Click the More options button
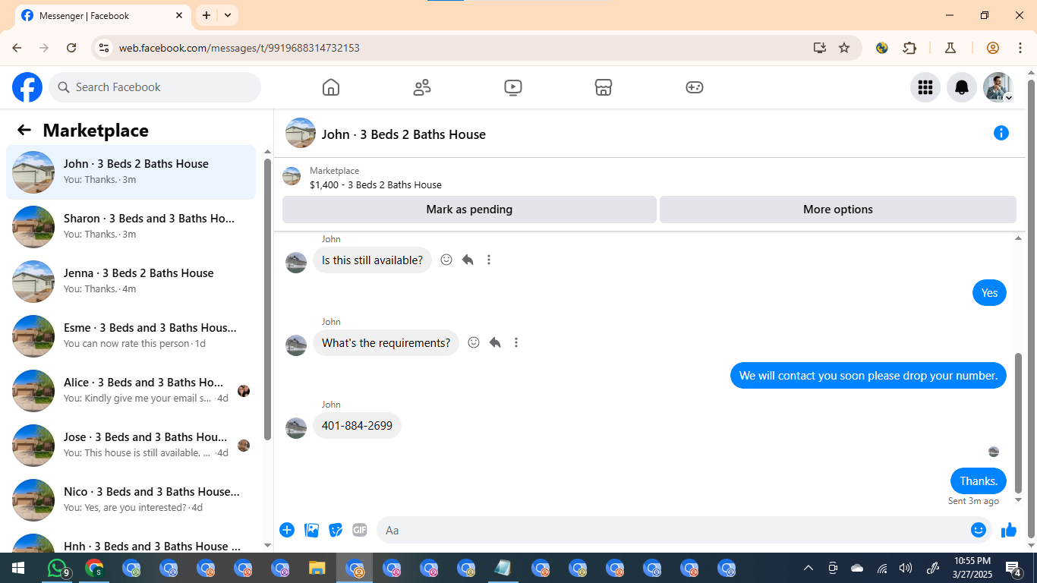This screenshot has height=583, width=1037. (838, 210)
